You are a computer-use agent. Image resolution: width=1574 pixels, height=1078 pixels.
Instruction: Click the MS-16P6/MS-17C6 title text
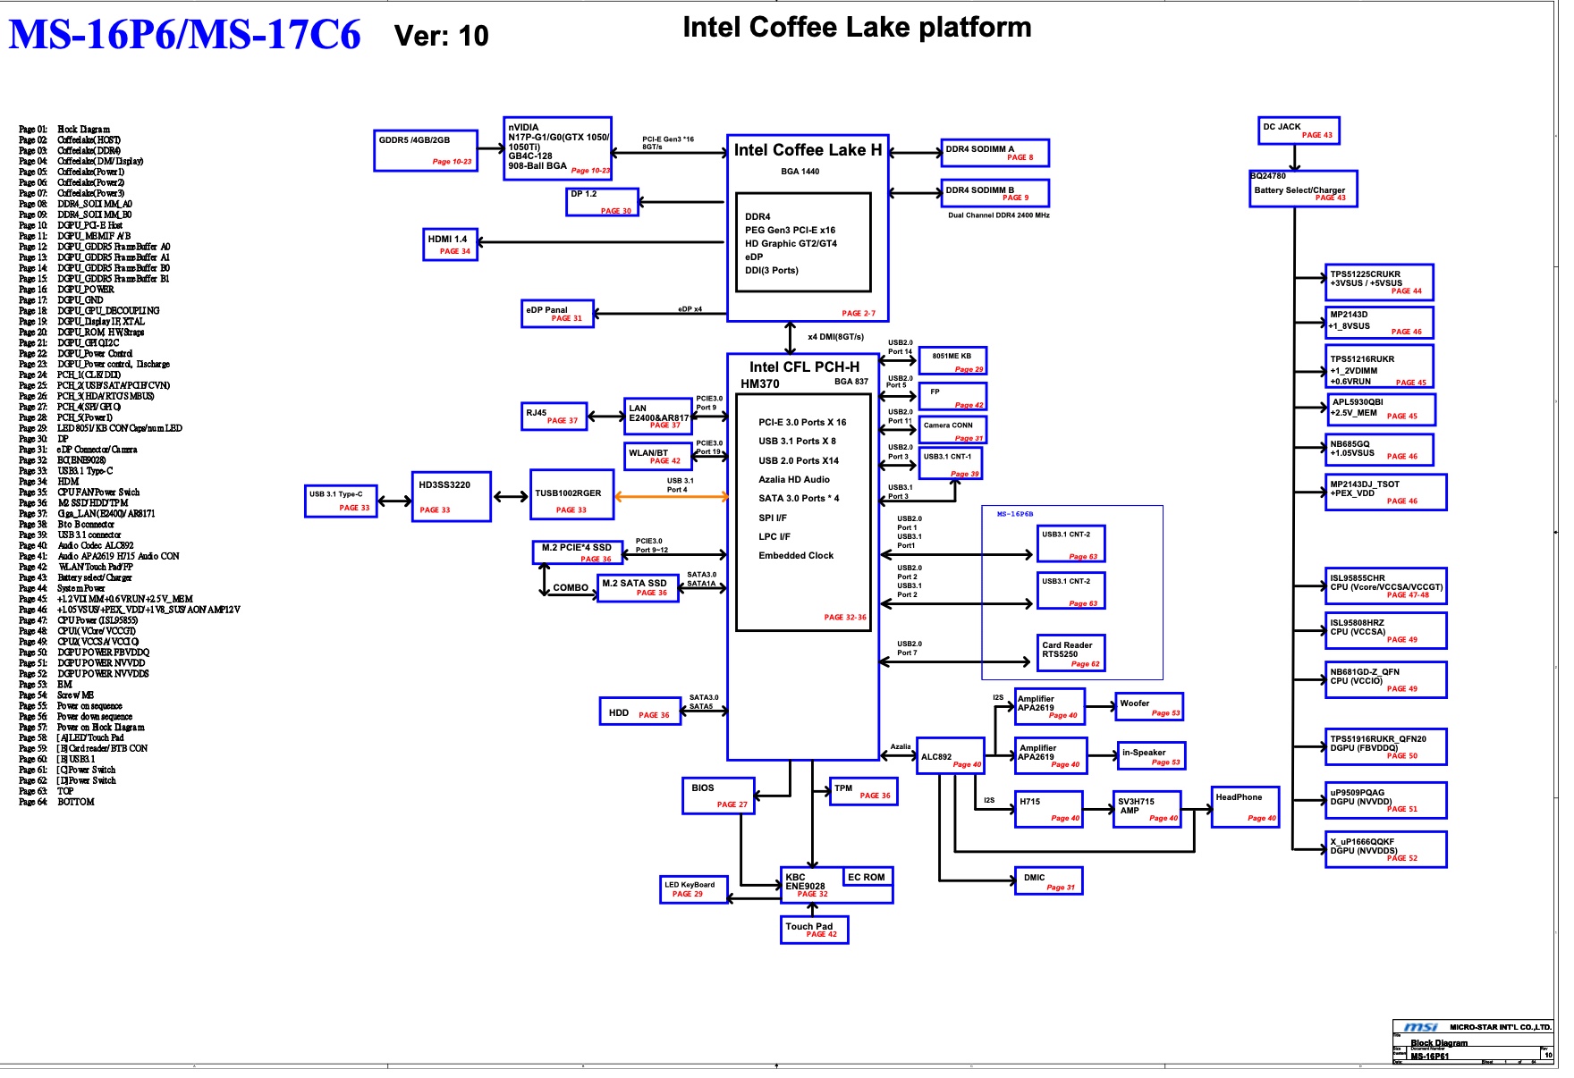184,35
